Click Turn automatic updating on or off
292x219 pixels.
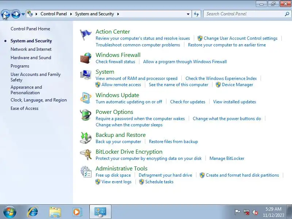pos(129,102)
